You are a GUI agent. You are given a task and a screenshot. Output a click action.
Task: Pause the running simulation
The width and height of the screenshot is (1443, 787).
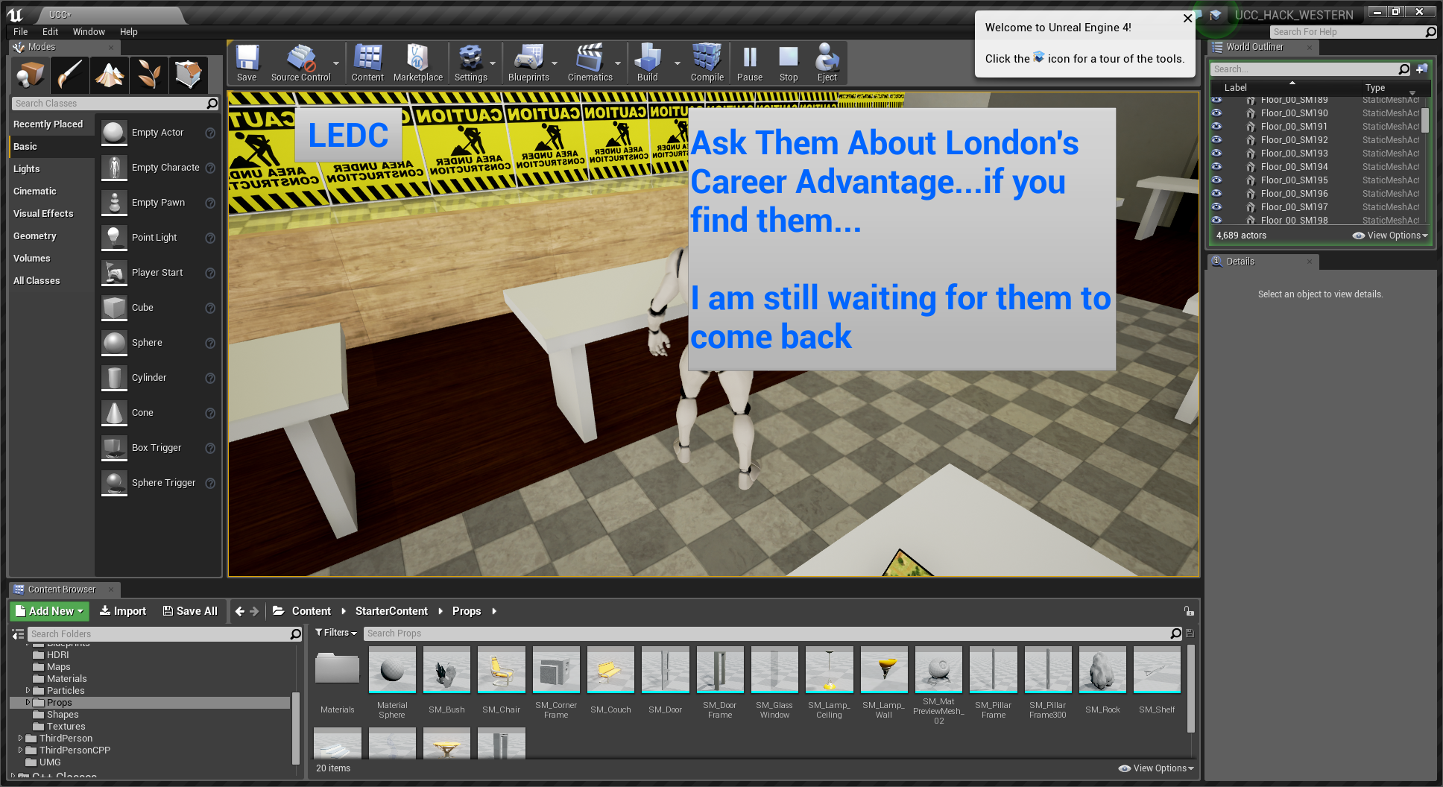pyautogui.click(x=749, y=63)
